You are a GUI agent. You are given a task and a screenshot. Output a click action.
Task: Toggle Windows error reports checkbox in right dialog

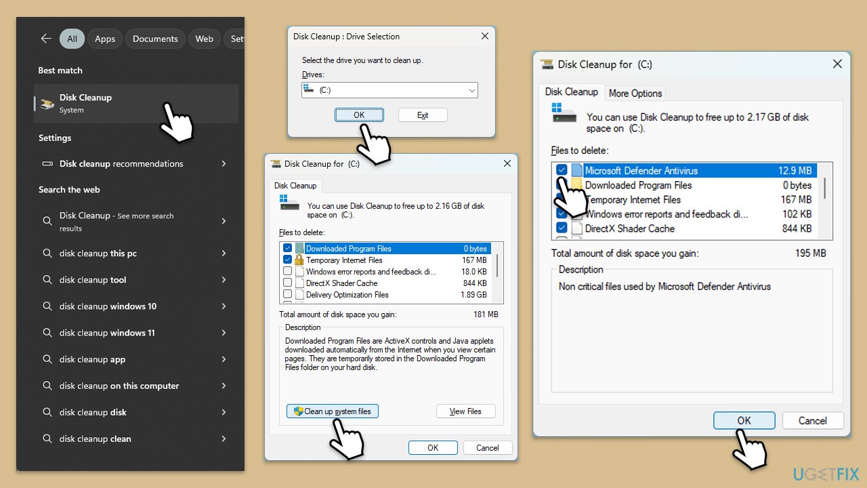click(x=562, y=214)
